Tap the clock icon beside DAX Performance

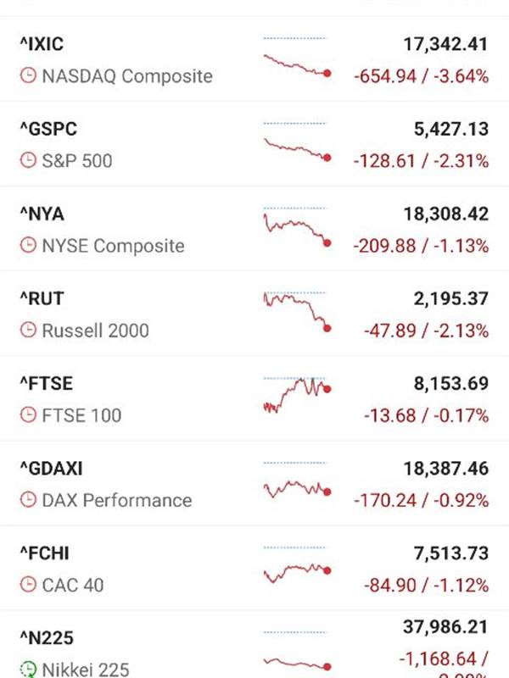[x=28, y=500]
